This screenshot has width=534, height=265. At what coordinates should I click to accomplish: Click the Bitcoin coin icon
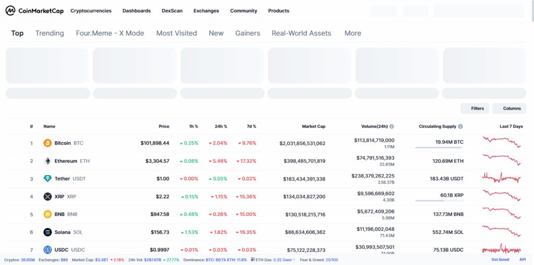tap(47, 143)
